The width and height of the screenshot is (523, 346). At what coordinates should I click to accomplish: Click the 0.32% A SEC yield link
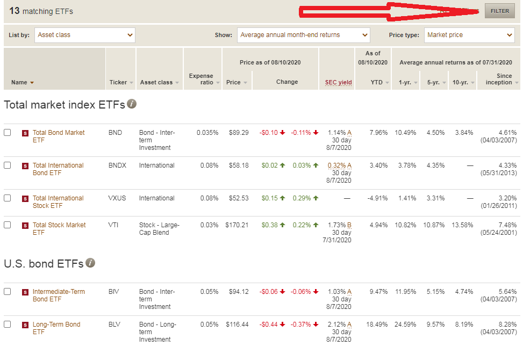click(x=340, y=165)
